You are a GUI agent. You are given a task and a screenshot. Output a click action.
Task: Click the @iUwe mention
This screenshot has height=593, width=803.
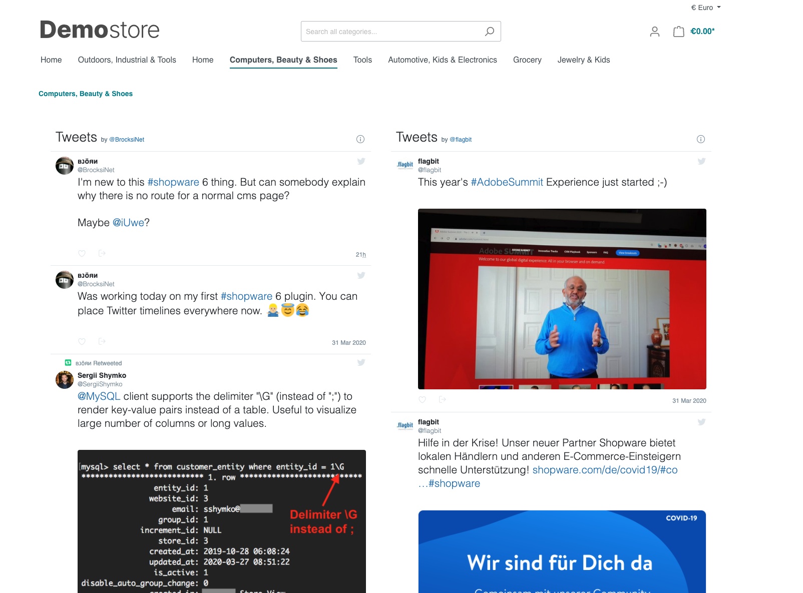tap(128, 223)
